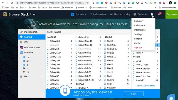Click the Buy a plan button
This screenshot has width=178, height=100.
172,14
